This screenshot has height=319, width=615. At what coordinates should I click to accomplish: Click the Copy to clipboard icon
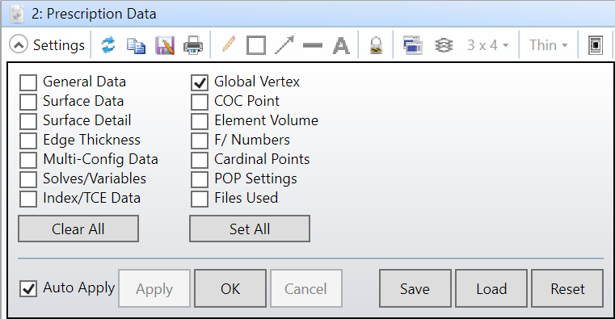[x=136, y=45]
